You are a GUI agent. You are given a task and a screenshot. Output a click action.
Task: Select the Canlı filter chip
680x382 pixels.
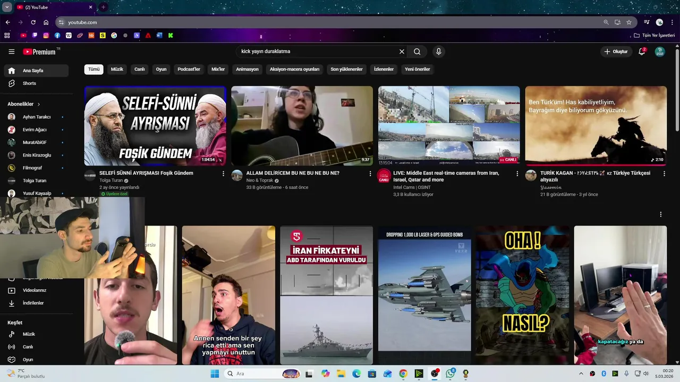point(140,70)
